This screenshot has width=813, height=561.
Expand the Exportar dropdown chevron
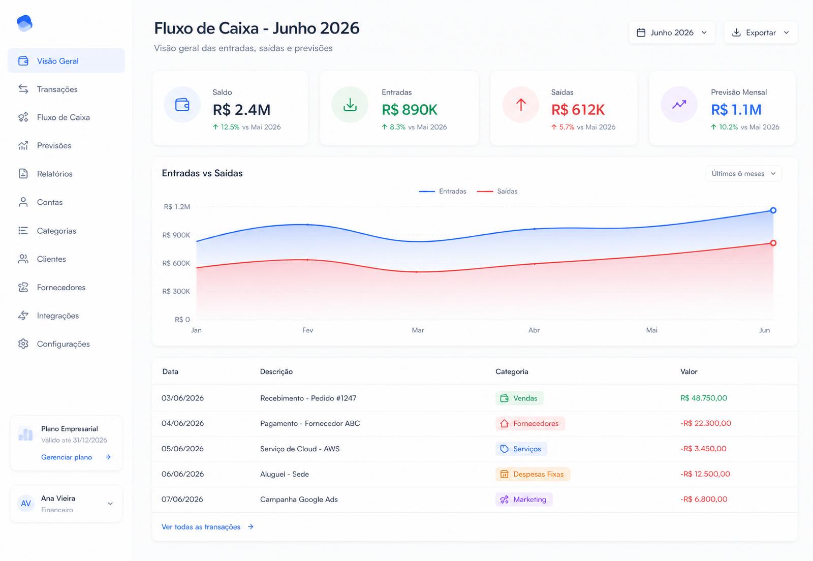click(787, 33)
